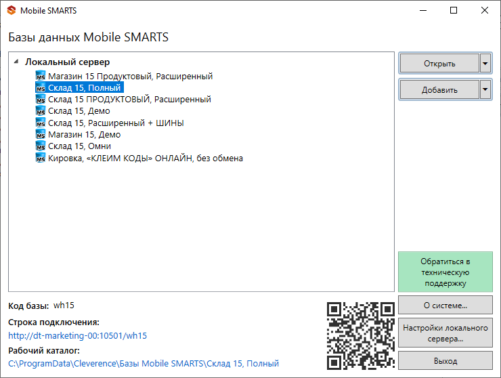The image size is (501, 378).
Task: Click the database code value wh15
Action: coord(64,306)
